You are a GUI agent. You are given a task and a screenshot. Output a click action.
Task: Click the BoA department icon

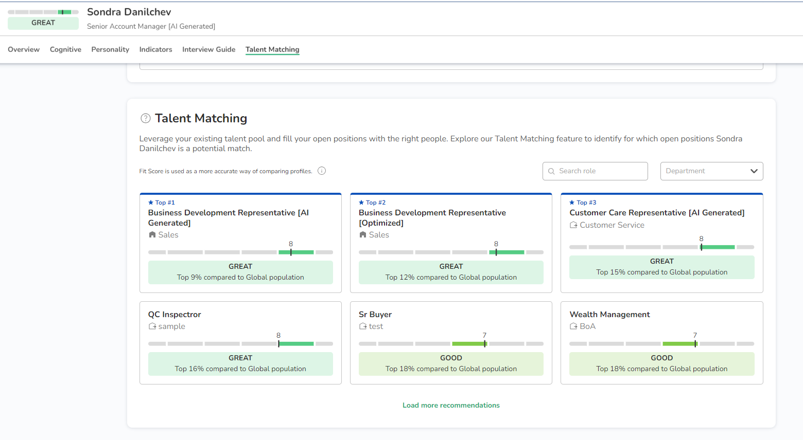[573, 326]
